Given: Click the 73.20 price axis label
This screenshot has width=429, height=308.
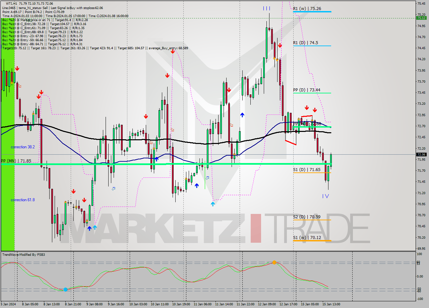Looking at the screenshot, I should tap(421, 104).
